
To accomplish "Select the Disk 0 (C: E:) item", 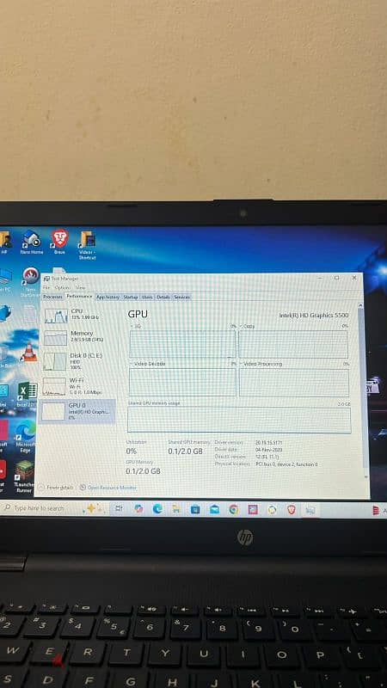I will point(79,360).
